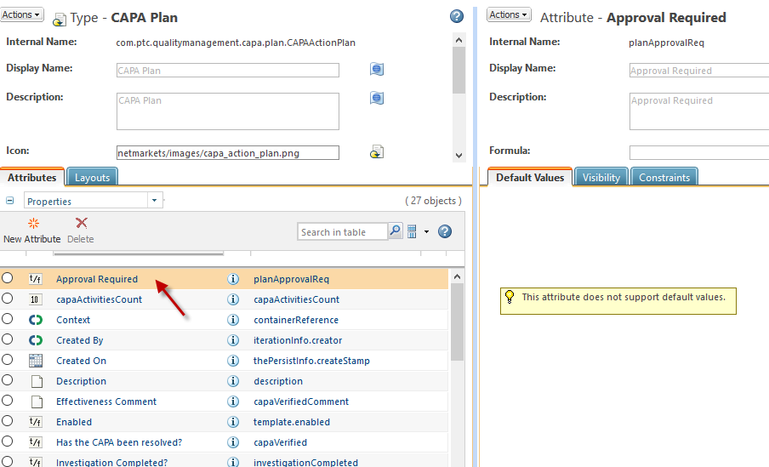The width and height of the screenshot is (769, 467).
Task: Open the Properties dropdown
Action: [x=155, y=200]
